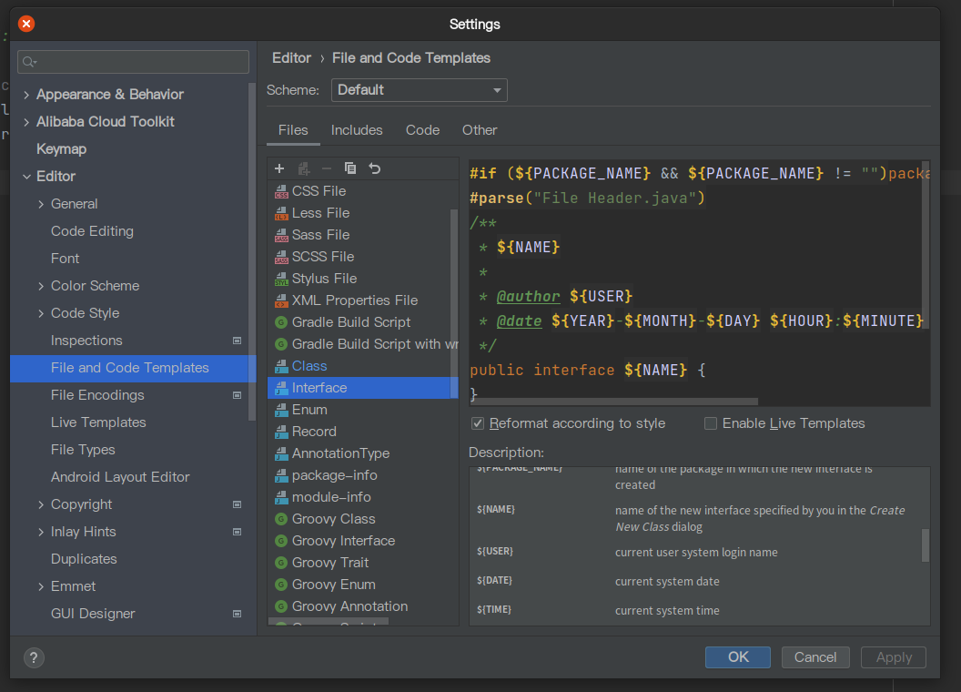Click the project-level marker beside GUI Designer
Image resolution: width=961 pixels, height=692 pixels.
point(238,614)
